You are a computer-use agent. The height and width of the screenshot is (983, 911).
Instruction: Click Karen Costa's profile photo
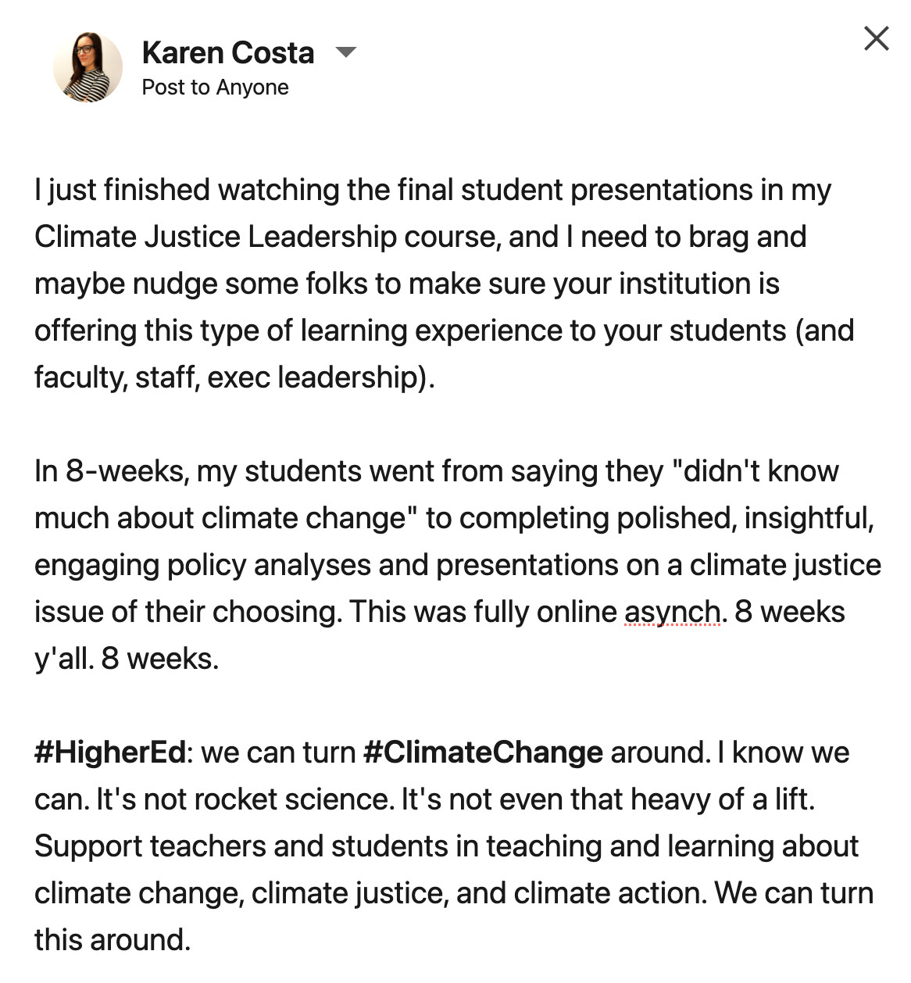point(88,67)
